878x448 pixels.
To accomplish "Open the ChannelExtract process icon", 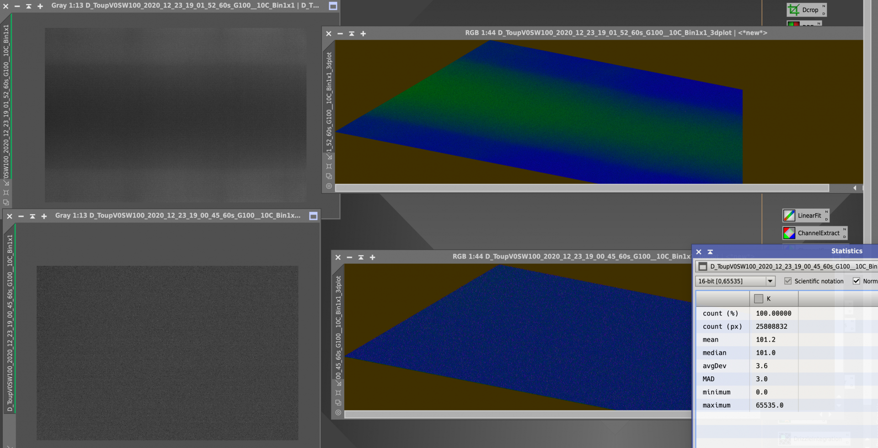I will [x=815, y=233].
